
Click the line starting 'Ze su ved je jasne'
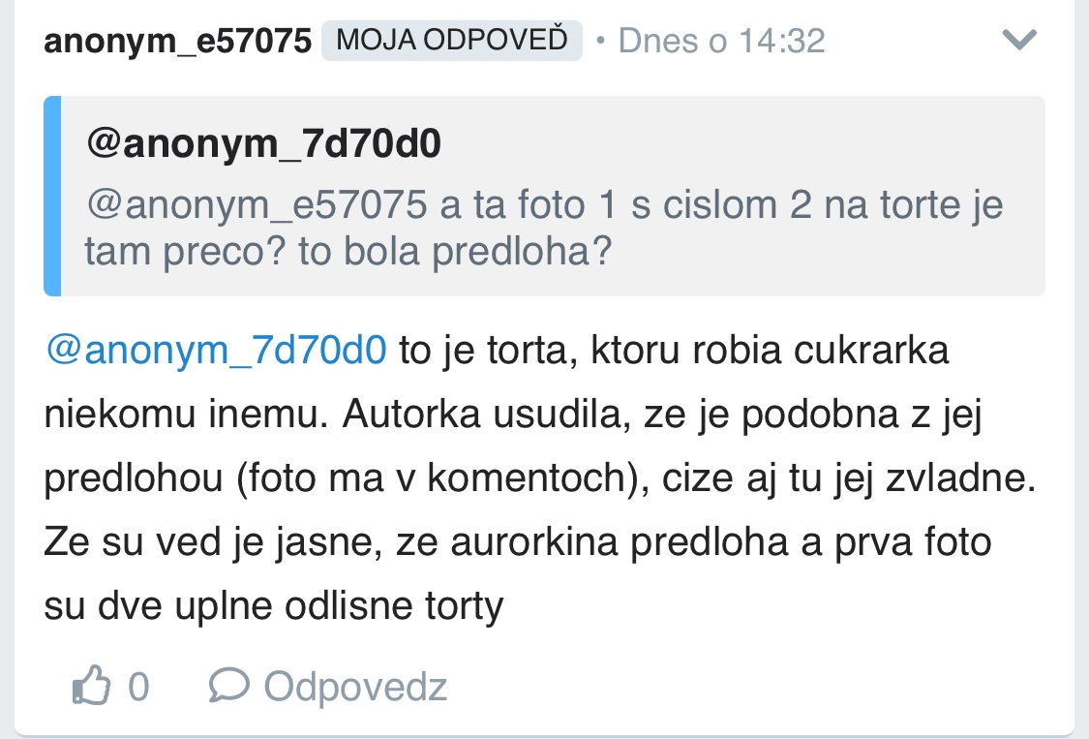pyautogui.click(x=518, y=540)
